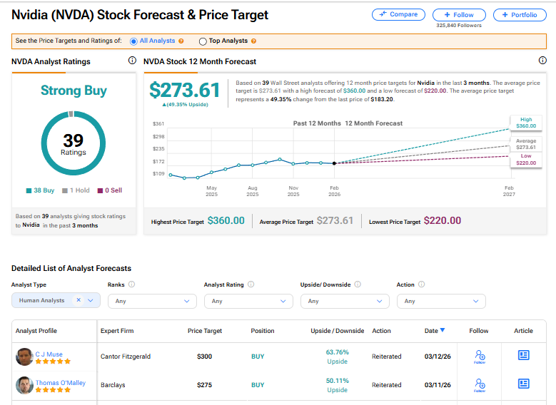This screenshot has height=405, width=556.
Task: Remove Human Analysts filter with X
Action: click(79, 300)
